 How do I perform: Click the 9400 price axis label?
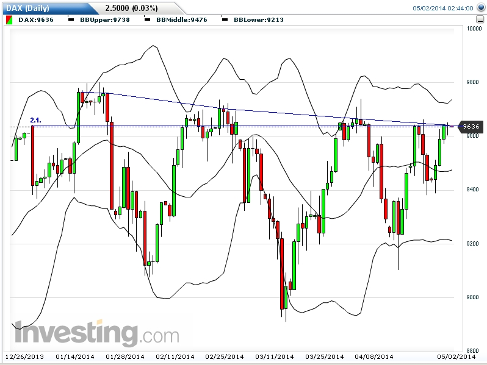pos(472,190)
